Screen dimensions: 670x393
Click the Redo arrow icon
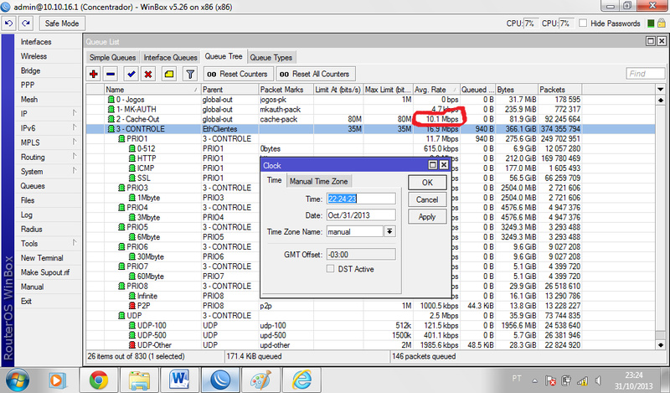(x=26, y=23)
